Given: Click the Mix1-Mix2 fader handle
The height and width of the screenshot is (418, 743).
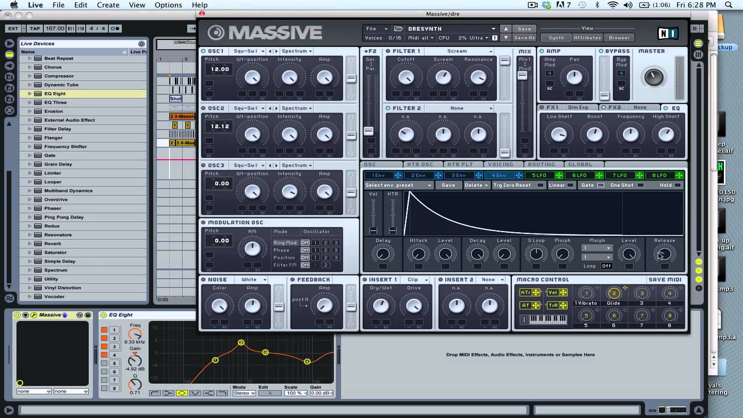Looking at the screenshot, I should [523, 75].
